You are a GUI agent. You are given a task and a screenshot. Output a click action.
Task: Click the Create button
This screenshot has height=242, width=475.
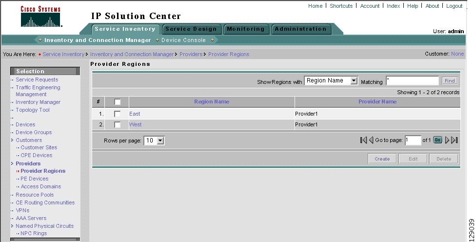click(x=382, y=159)
